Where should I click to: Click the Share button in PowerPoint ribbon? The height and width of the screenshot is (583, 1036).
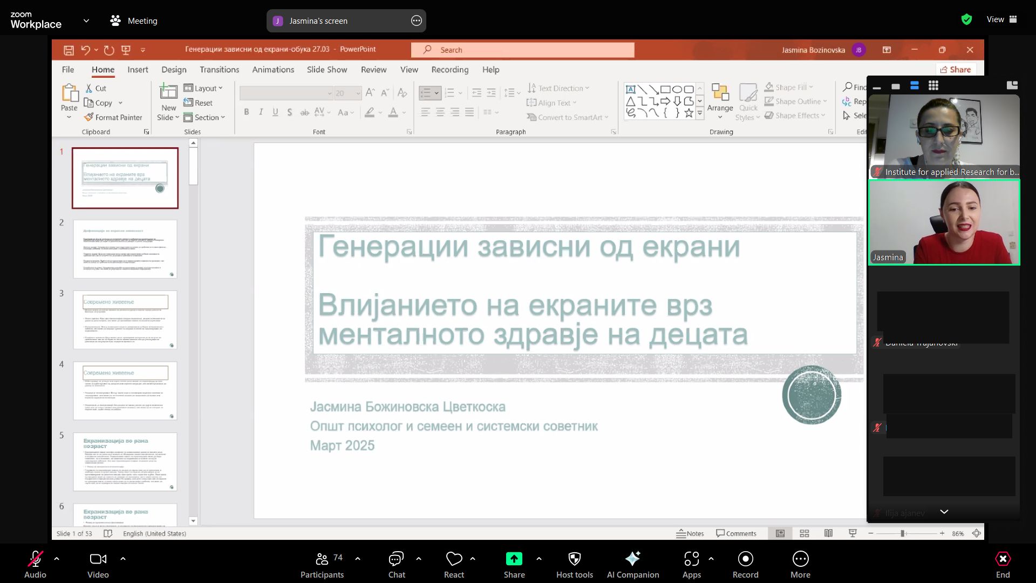tap(956, 70)
